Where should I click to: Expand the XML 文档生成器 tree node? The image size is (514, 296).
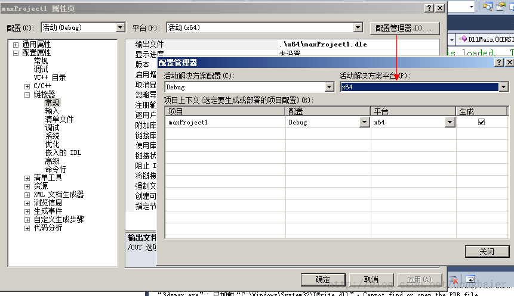[27, 195]
